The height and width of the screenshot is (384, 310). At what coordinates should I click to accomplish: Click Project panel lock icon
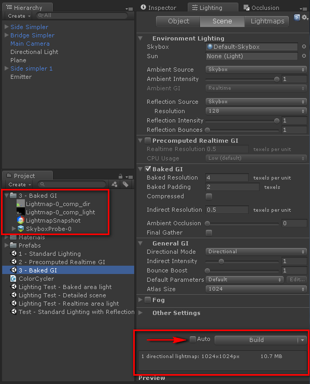click(x=120, y=176)
